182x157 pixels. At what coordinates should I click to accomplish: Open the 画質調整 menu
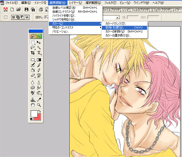click(58, 3)
